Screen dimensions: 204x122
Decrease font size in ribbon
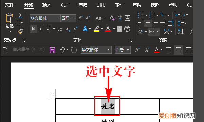click(x=88, y=18)
